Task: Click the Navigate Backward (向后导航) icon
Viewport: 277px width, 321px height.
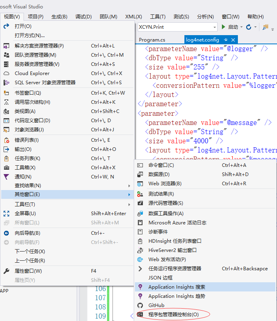Action: [x=6, y=233]
